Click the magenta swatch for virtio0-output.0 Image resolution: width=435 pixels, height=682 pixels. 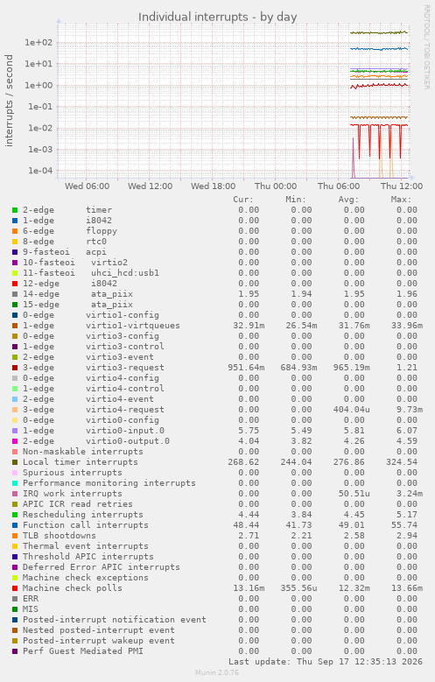point(15,441)
